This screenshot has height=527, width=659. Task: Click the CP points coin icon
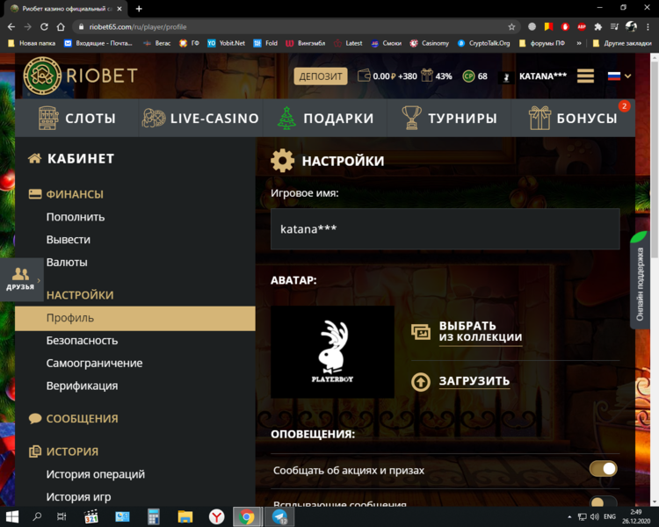coord(468,76)
